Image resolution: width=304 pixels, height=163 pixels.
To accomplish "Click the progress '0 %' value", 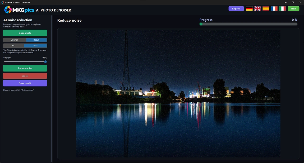I will click(x=294, y=20).
